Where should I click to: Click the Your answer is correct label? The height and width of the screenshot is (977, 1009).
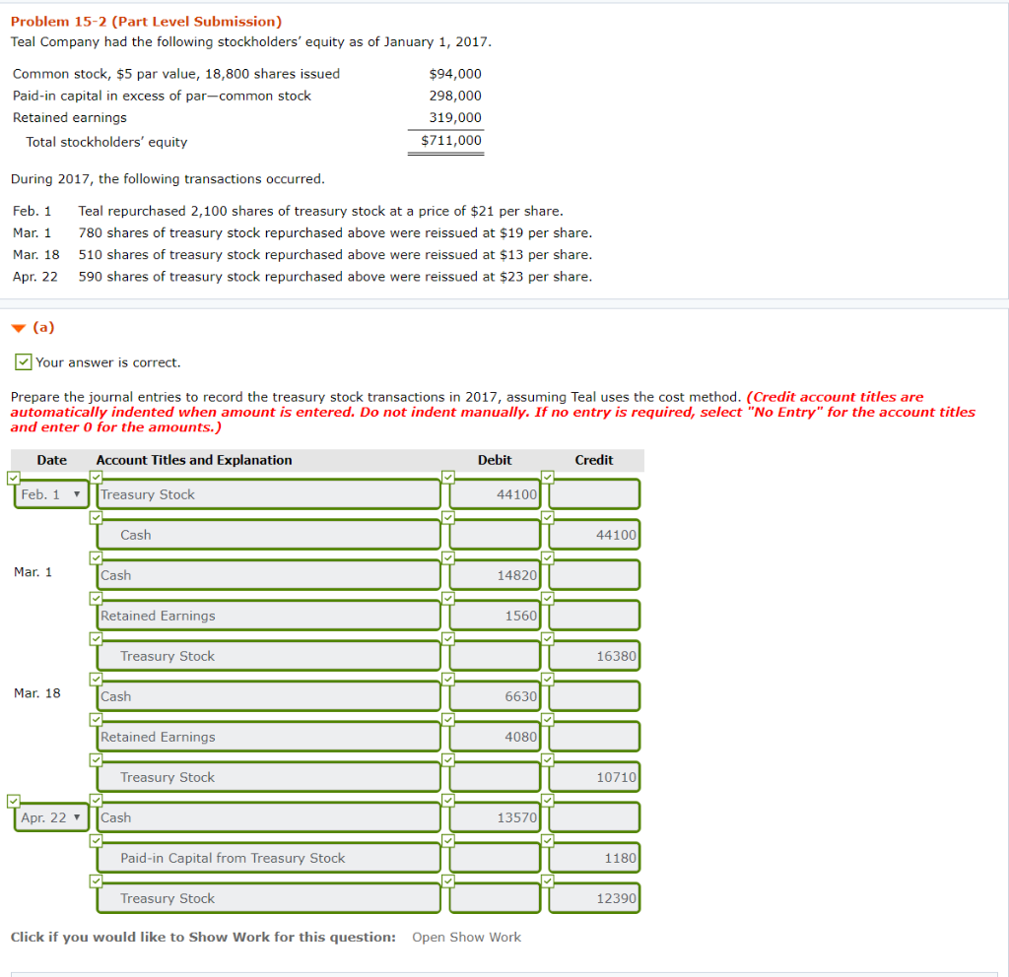pos(106,361)
